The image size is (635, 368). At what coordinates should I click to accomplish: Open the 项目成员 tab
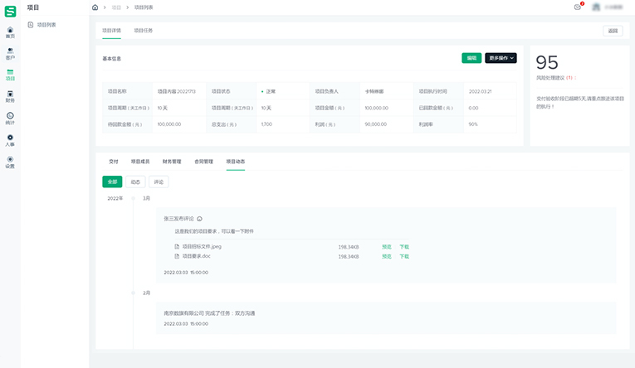140,162
